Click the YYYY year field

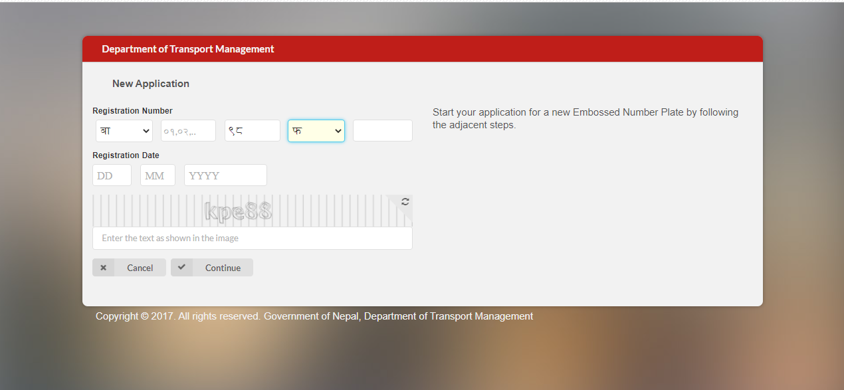225,175
